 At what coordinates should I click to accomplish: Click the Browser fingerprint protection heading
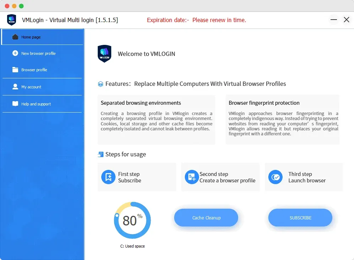coord(264,103)
